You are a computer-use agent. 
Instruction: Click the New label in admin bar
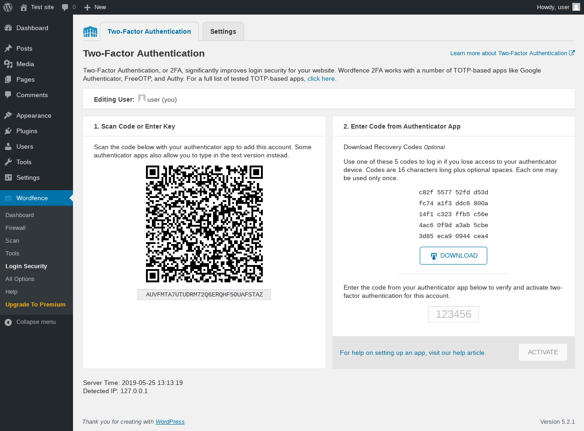click(100, 7)
